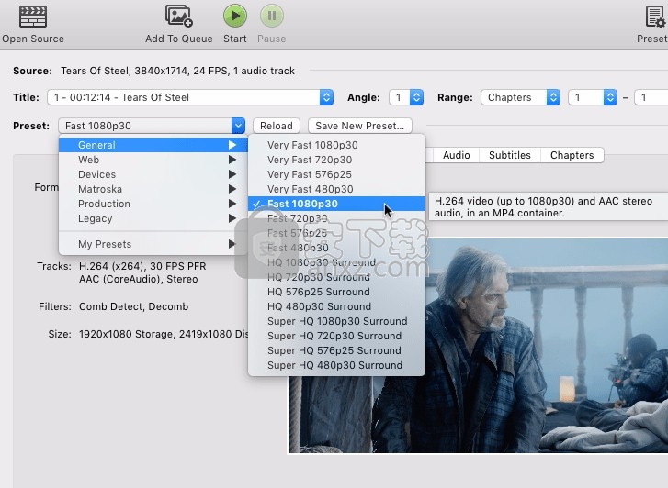This screenshot has width=668, height=488.
Task: Click the text 'AAC (CoreAudio), Stereo'
Action: click(x=139, y=279)
